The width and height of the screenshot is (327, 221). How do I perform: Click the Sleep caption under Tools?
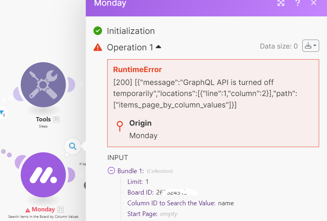[x=43, y=126]
